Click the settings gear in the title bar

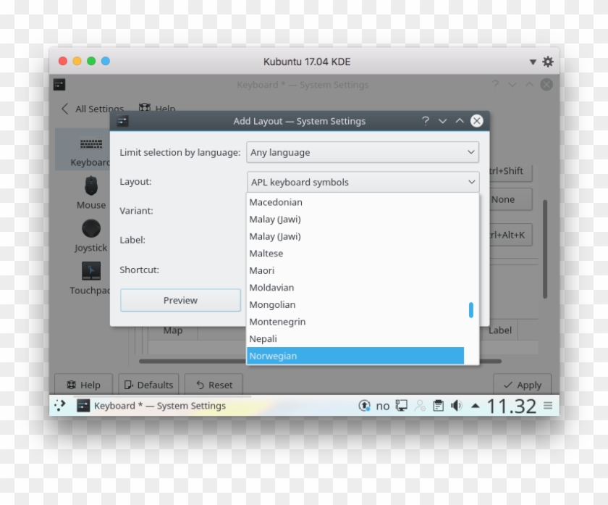pyautogui.click(x=546, y=62)
